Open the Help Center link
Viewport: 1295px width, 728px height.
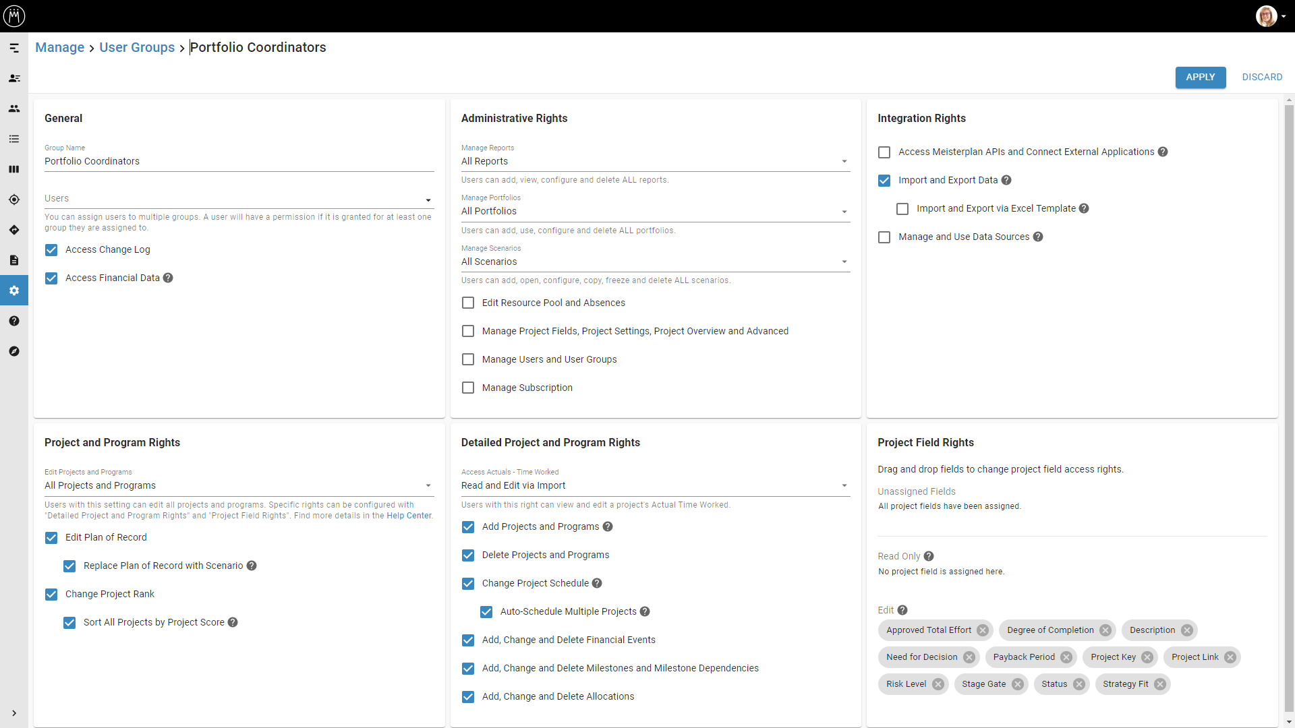pyautogui.click(x=409, y=516)
